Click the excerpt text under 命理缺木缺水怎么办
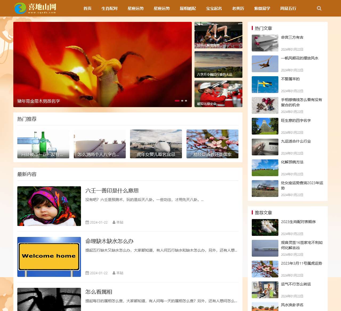Viewport: 341px width, 311px height. coord(161,250)
